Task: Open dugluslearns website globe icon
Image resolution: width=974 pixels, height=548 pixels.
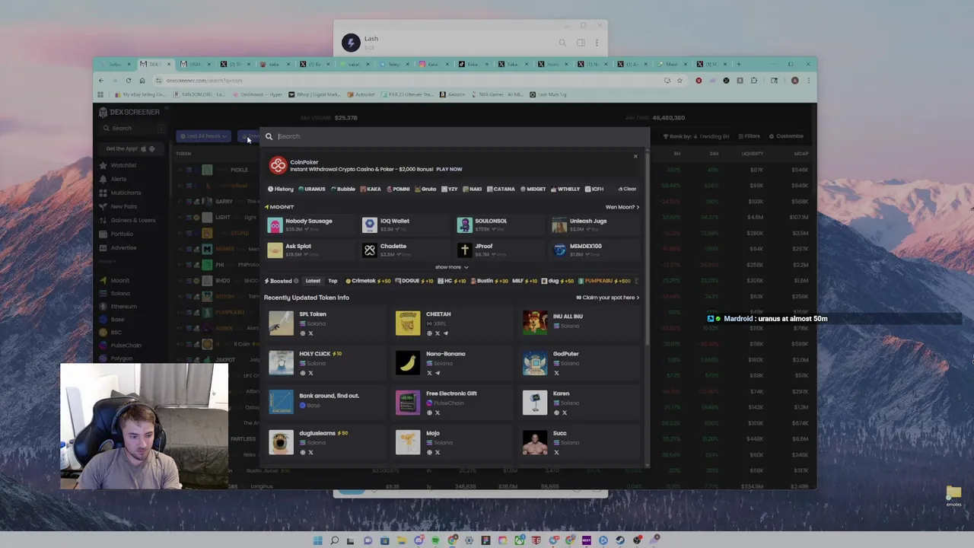Action: click(302, 452)
